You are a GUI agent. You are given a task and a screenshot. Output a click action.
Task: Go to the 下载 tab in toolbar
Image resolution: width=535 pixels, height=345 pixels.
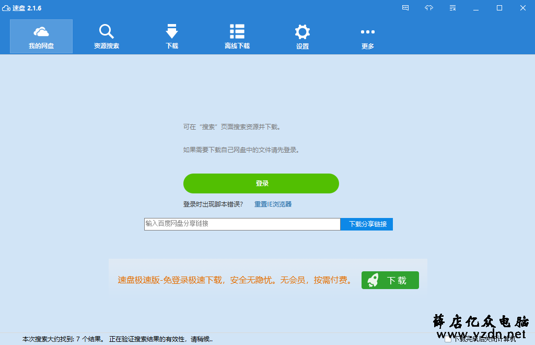(x=172, y=36)
